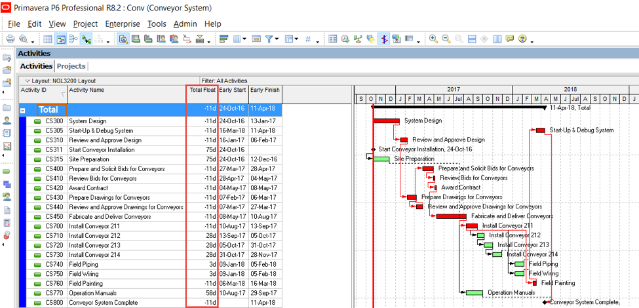Screen dimensions: 639x308
Task: Open the Expenses calculator sidebar icon
Action: pyautogui.click(x=7, y=223)
